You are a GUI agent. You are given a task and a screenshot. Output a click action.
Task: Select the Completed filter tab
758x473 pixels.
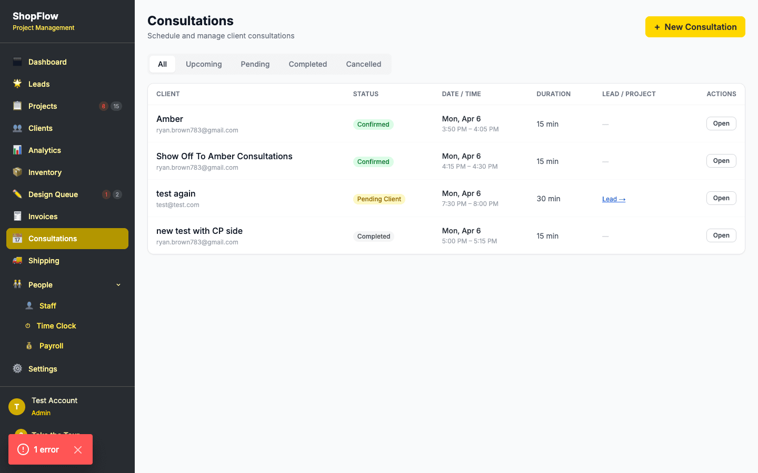pos(307,64)
